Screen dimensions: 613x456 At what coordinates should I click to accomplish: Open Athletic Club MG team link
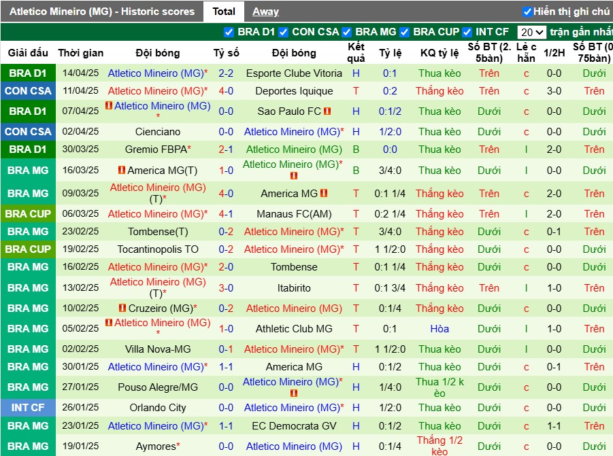coord(294,329)
